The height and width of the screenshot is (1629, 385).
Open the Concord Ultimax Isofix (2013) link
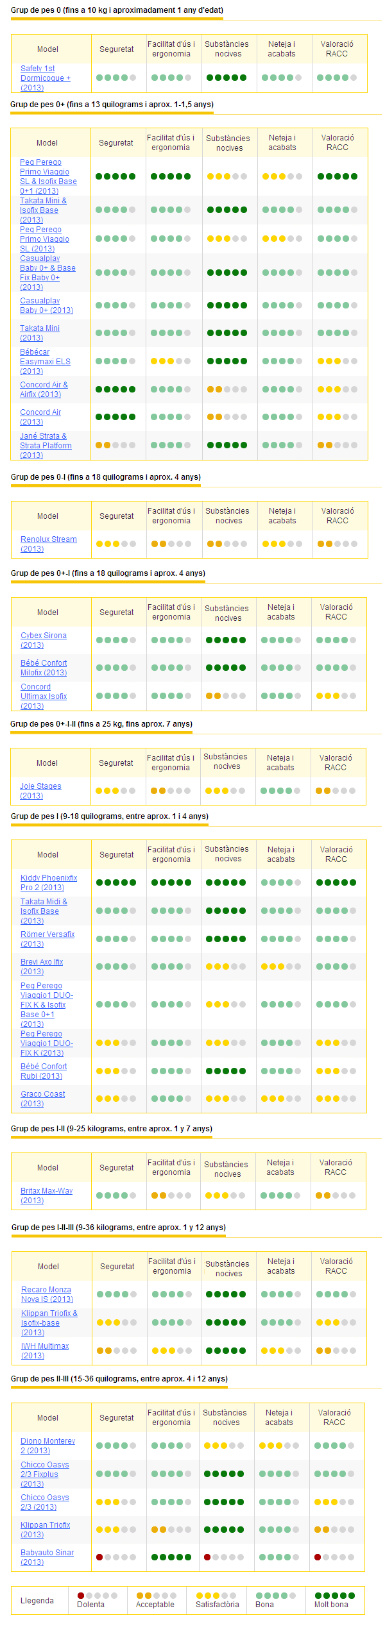(x=44, y=696)
